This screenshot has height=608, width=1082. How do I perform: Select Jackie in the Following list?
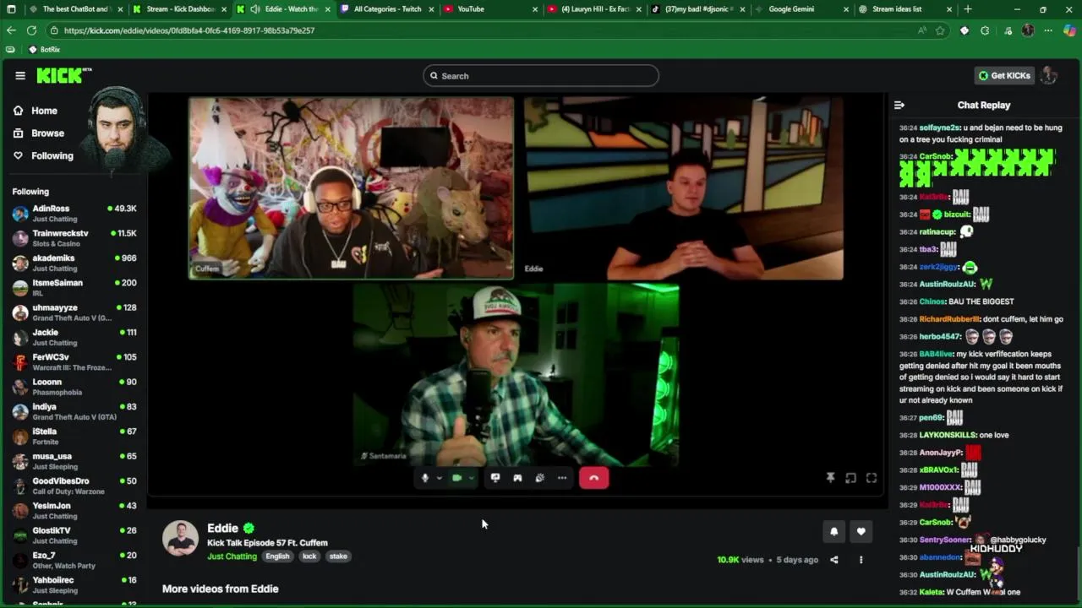click(74, 337)
